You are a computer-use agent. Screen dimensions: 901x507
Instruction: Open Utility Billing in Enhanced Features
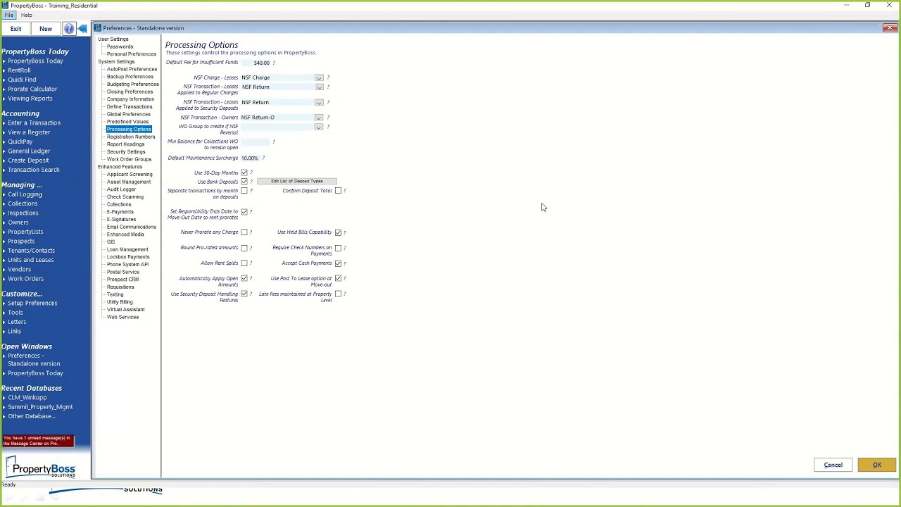point(120,302)
